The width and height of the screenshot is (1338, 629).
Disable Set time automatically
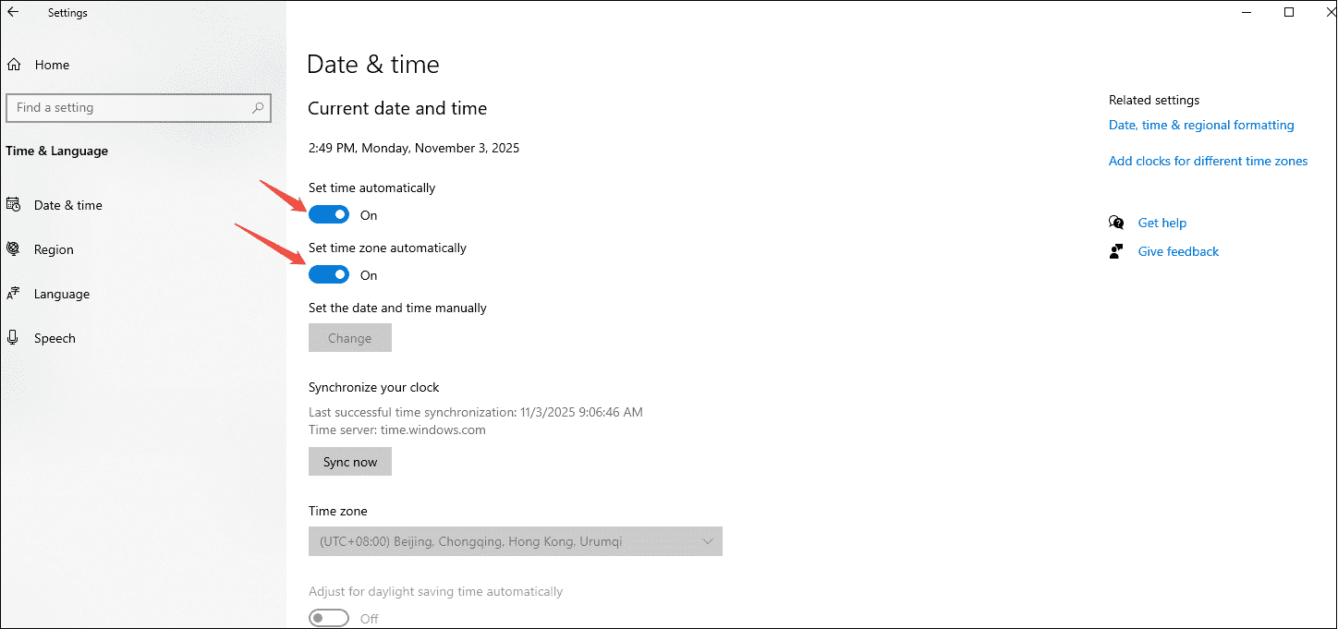(x=329, y=213)
